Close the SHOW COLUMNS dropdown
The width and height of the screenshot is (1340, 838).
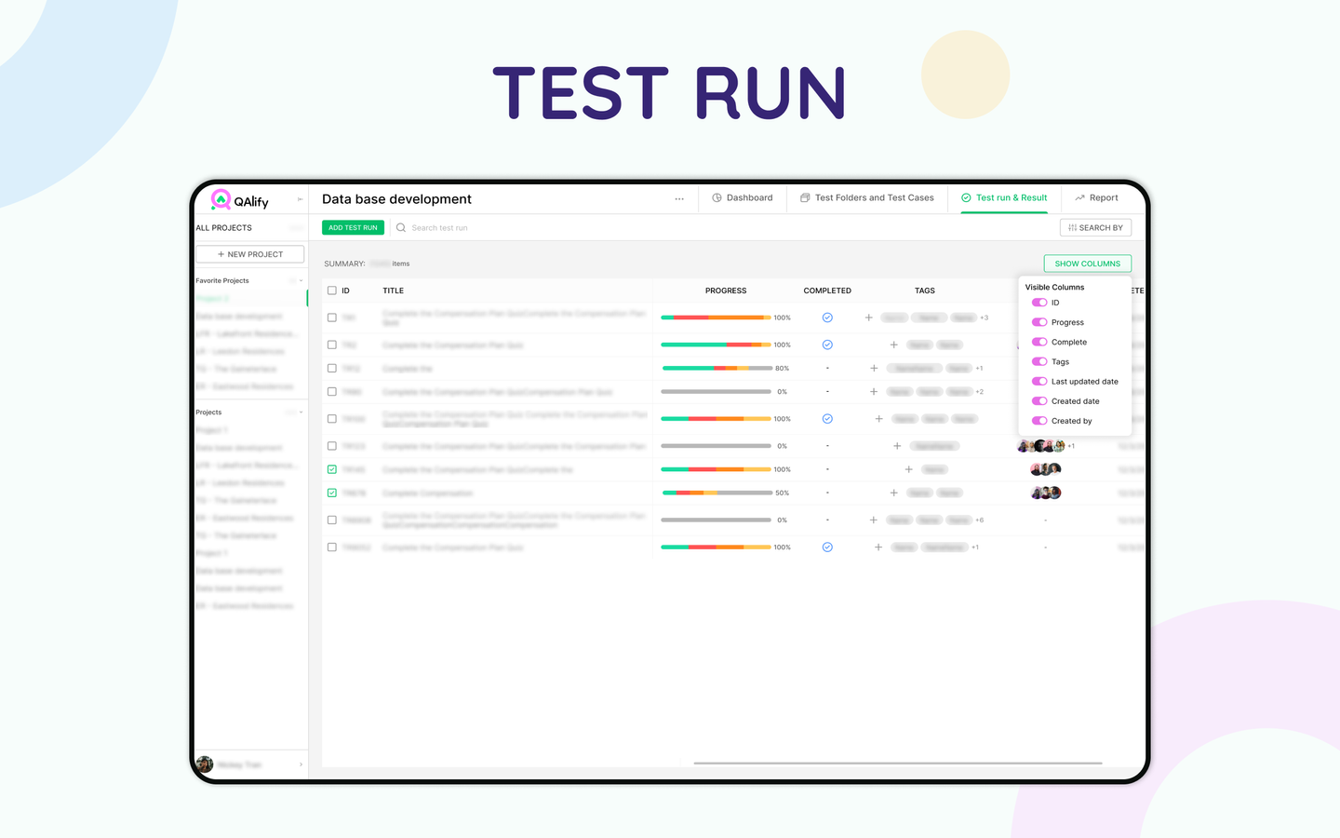click(1087, 264)
